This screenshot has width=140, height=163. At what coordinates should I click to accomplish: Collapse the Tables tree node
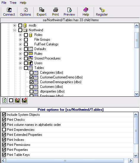click(x=20, y=68)
